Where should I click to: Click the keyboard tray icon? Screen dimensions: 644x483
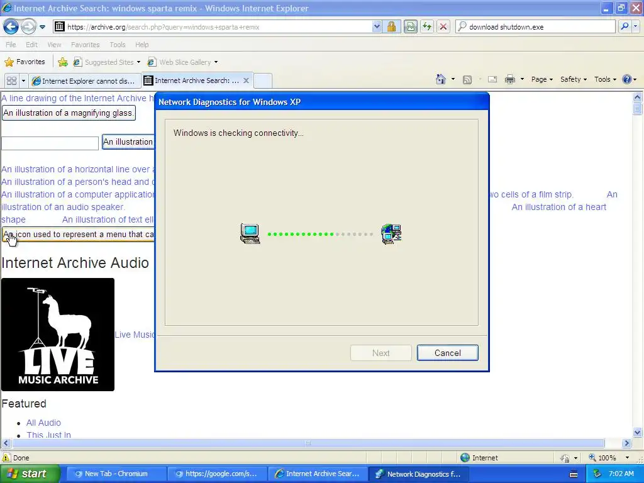(574, 474)
